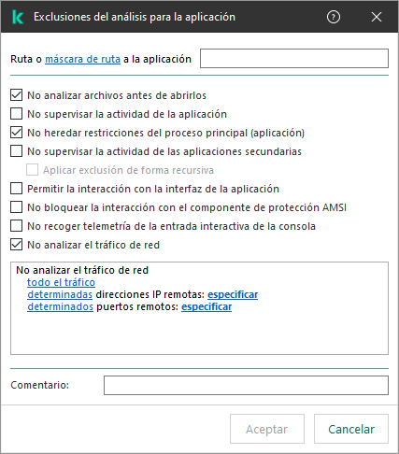
Task: Uncheck 'No analizar el tráfico de red'
Action: (x=16, y=245)
